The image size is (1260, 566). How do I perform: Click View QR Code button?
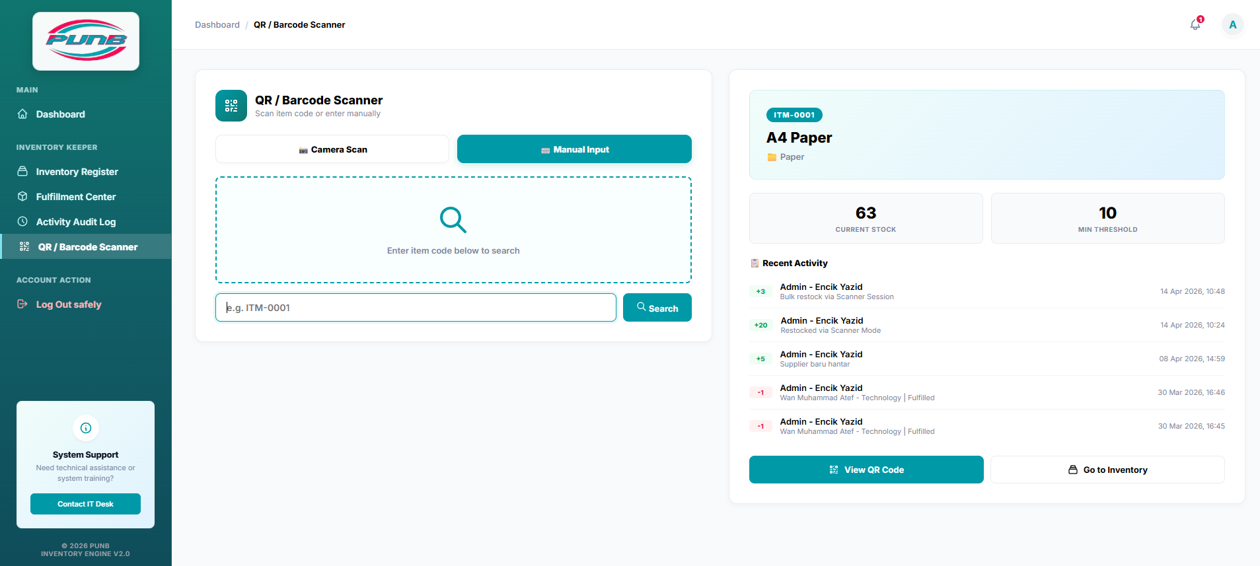[x=866, y=470]
